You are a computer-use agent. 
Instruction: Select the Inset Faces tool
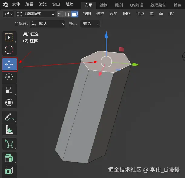(x=9, y=171)
